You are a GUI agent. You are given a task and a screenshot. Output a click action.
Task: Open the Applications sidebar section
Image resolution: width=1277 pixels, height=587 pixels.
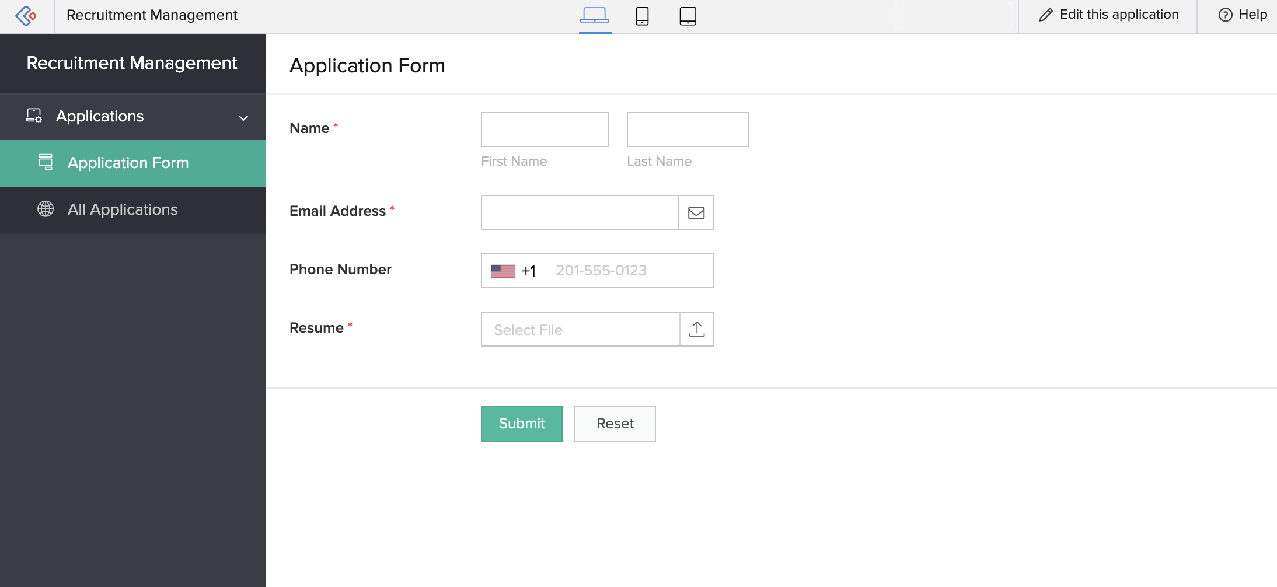[100, 117]
